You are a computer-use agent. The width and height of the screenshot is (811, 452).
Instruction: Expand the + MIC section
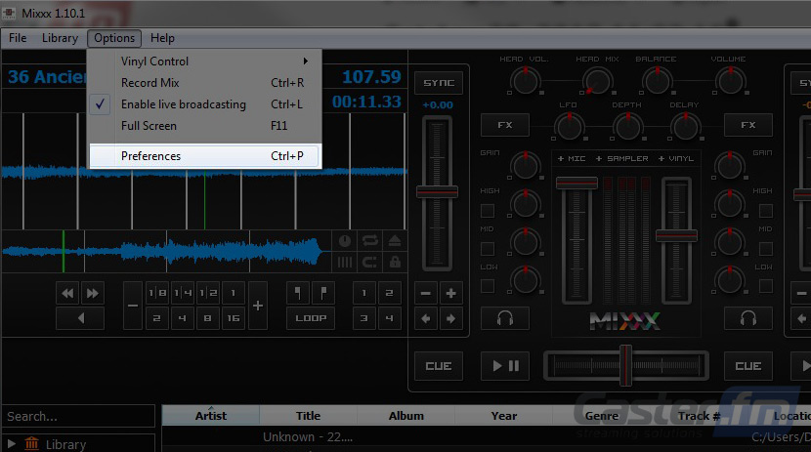(572, 158)
